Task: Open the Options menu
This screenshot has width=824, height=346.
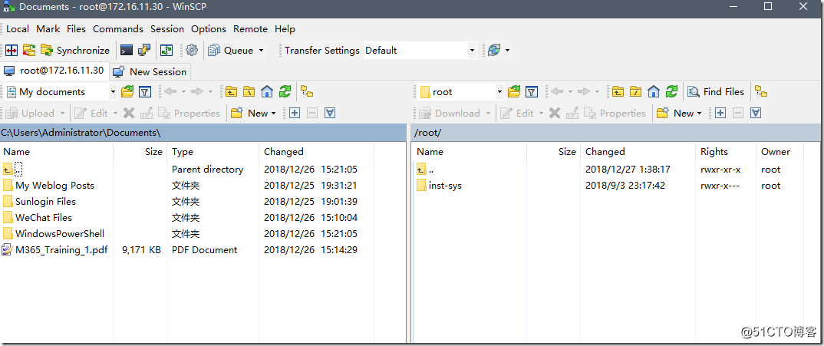Action: (209, 29)
